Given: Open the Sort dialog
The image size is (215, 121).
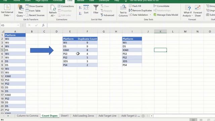Looking at the screenshot, I should [86, 9].
